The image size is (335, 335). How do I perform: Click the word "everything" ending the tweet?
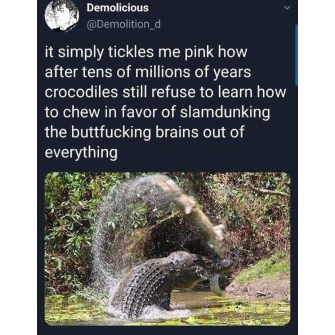81,153
